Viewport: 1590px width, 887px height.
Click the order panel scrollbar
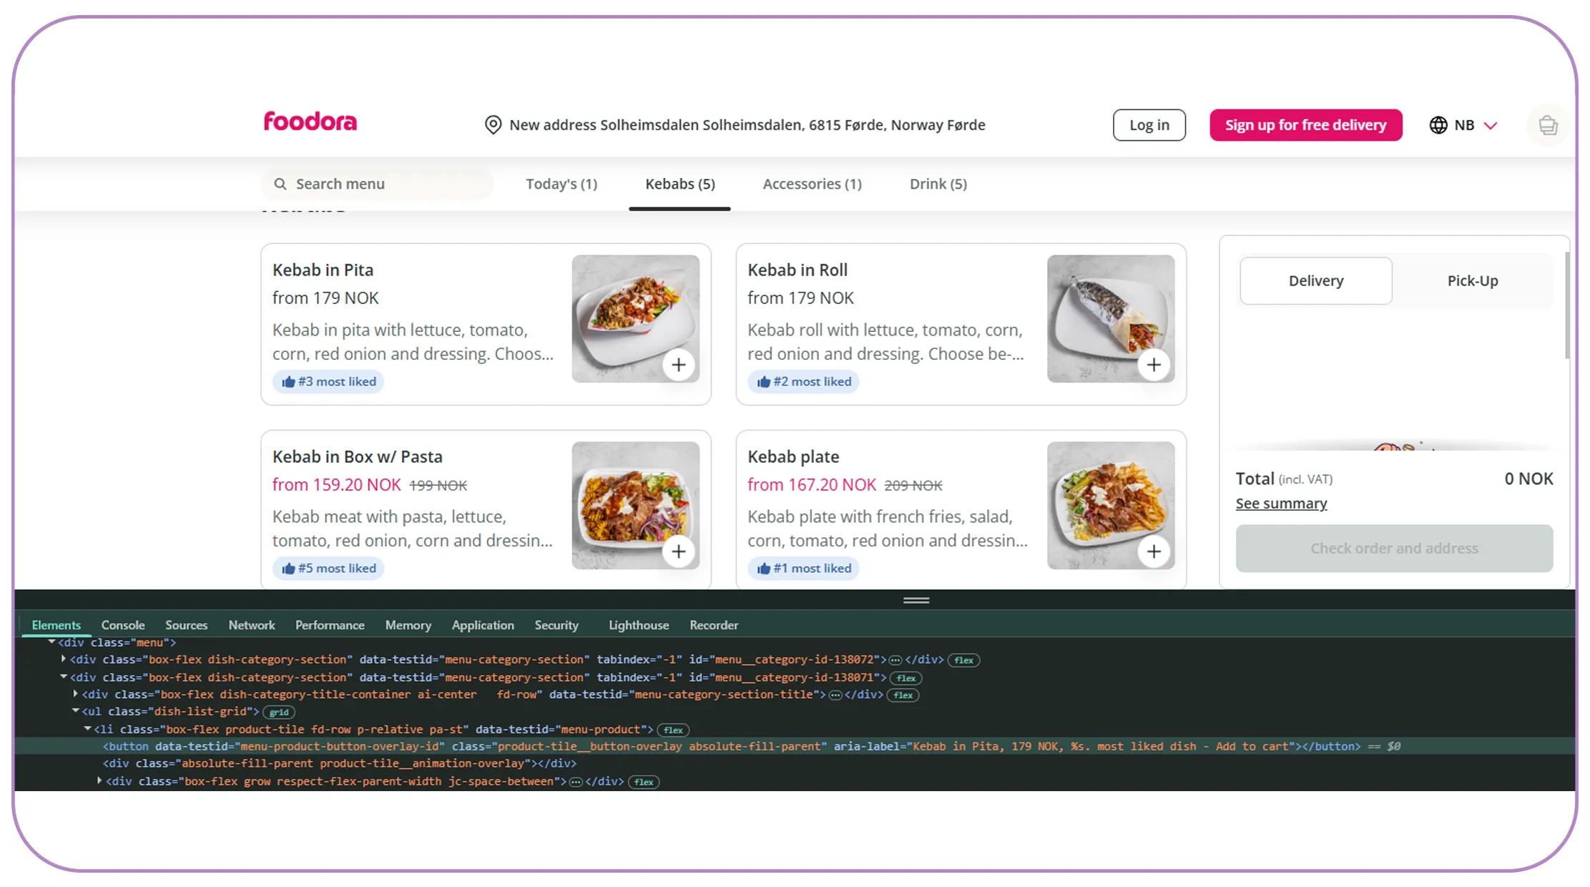pos(1566,305)
